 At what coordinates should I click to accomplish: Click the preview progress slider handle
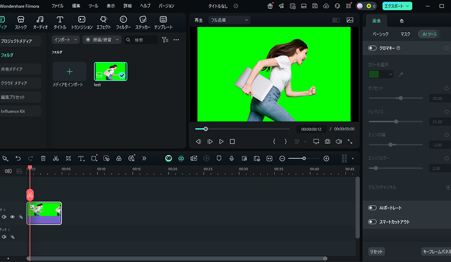tap(206, 129)
